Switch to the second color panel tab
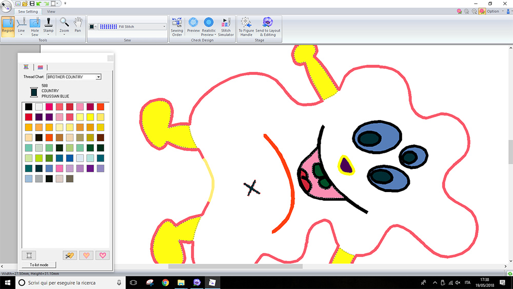This screenshot has width=513, height=289. pos(40,67)
